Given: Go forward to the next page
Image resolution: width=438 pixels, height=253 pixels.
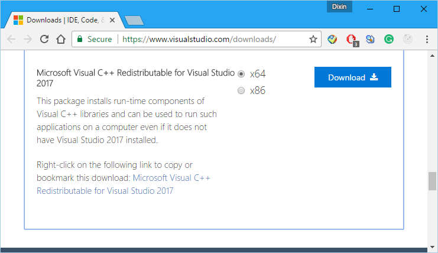Looking at the screenshot, I should [28, 39].
